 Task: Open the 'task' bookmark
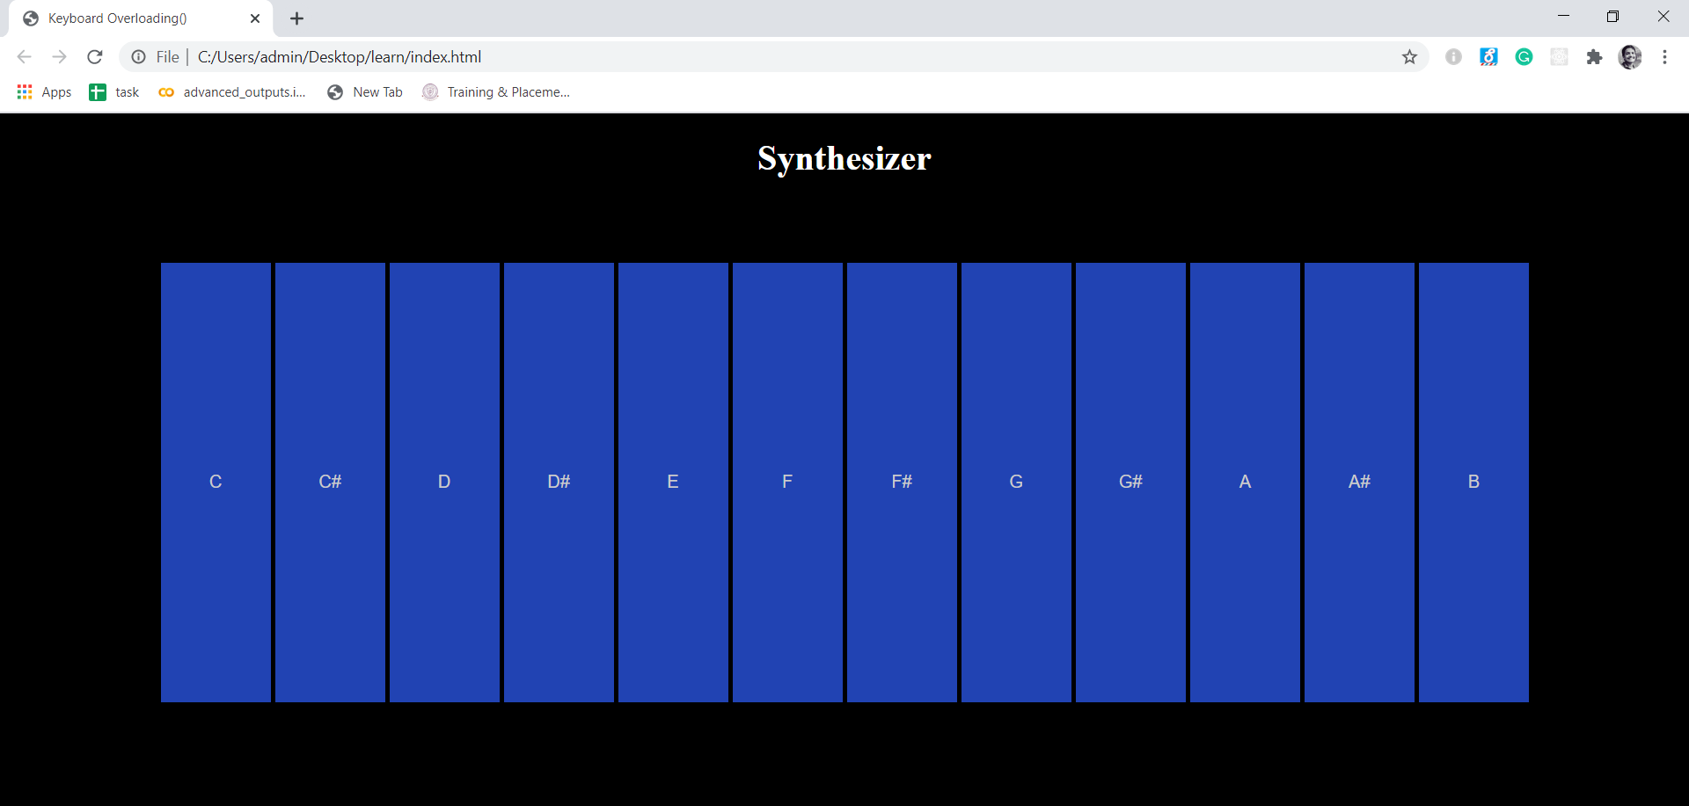(114, 91)
